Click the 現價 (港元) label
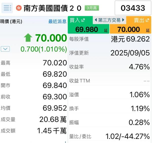 (x=11, y=21)
